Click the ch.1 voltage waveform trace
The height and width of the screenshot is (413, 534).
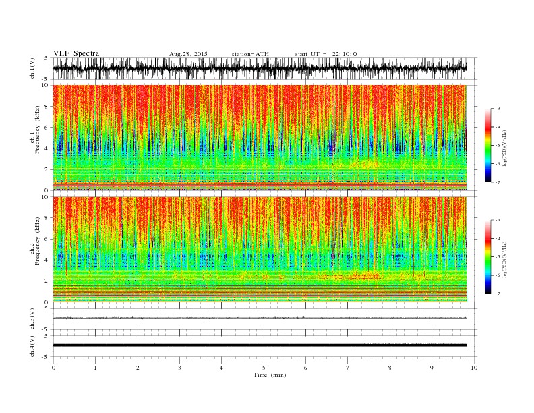point(260,68)
